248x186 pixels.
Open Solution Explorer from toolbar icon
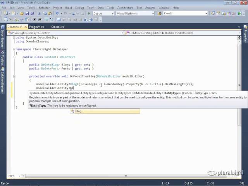pos(213,14)
